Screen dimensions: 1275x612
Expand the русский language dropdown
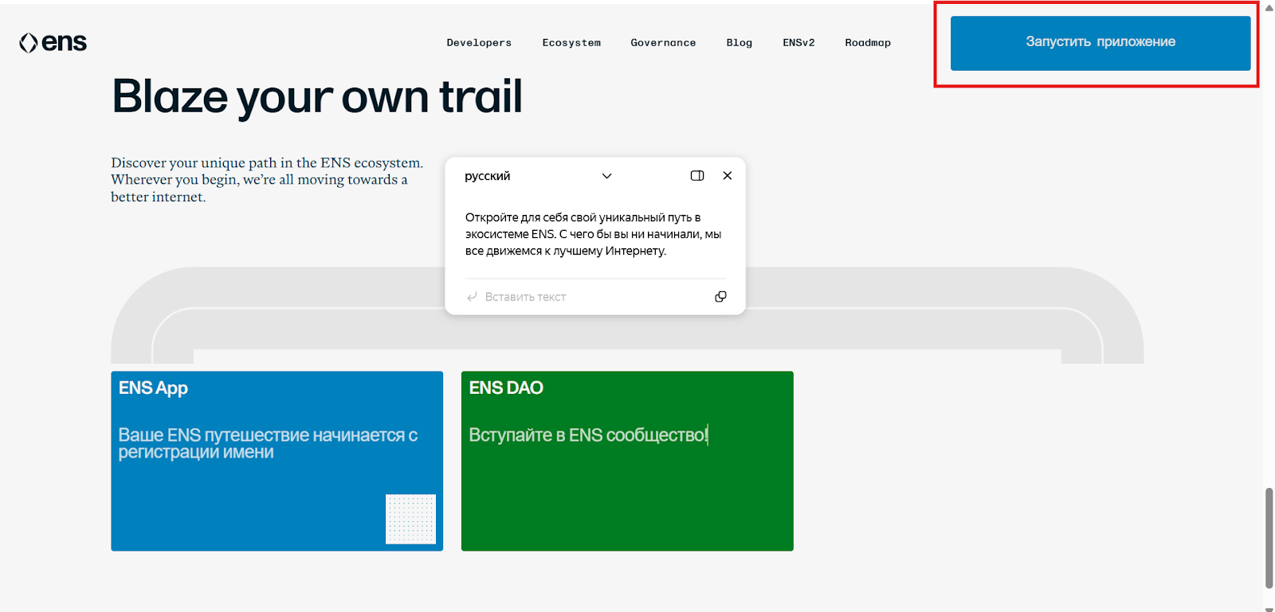[538, 176]
